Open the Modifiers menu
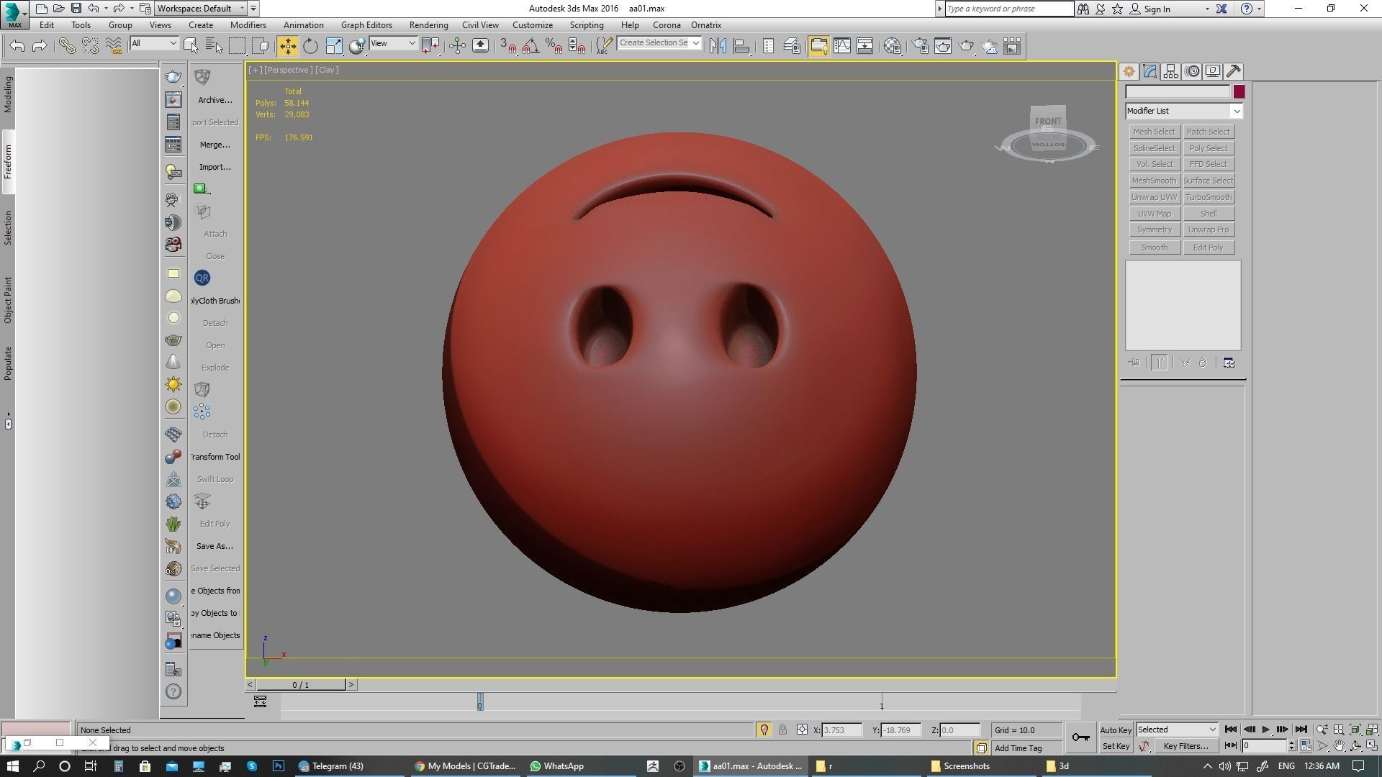The height and width of the screenshot is (777, 1382). (x=248, y=25)
